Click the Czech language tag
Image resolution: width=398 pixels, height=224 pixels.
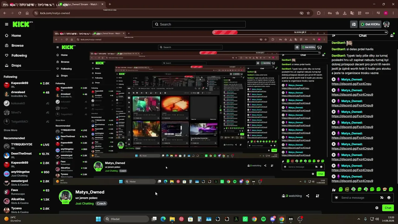[101, 203]
